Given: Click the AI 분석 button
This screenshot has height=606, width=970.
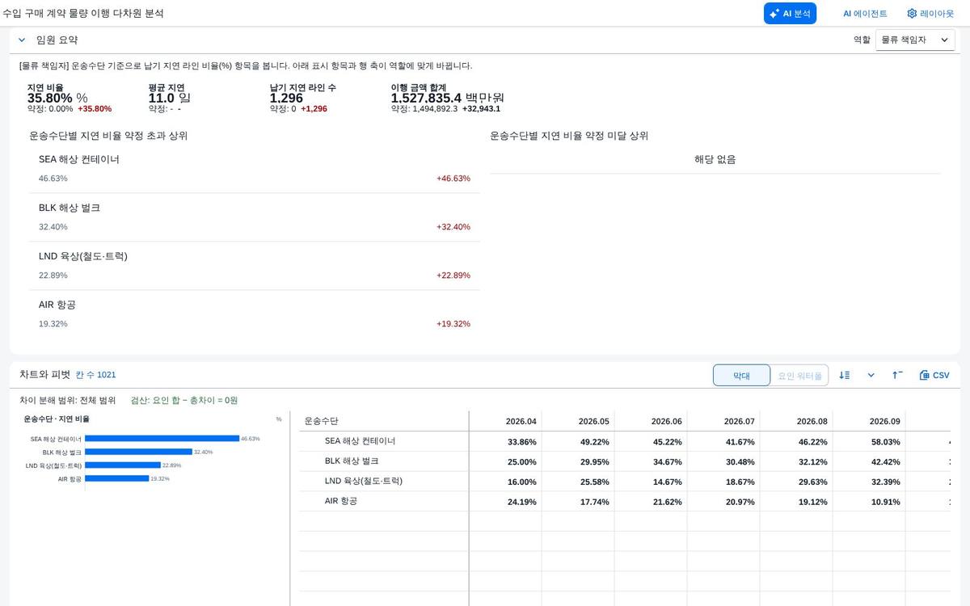Looking at the screenshot, I should pos(790,13).
